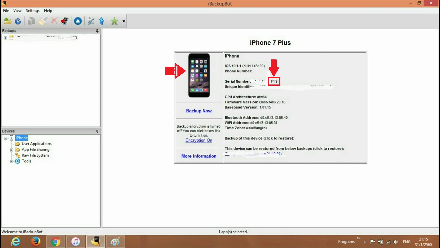Open the Settings menu
440x248 pixels.
point(32,11)
